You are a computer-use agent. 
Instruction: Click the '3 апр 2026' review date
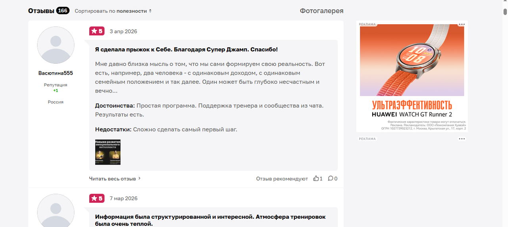[x=123, y=31]
